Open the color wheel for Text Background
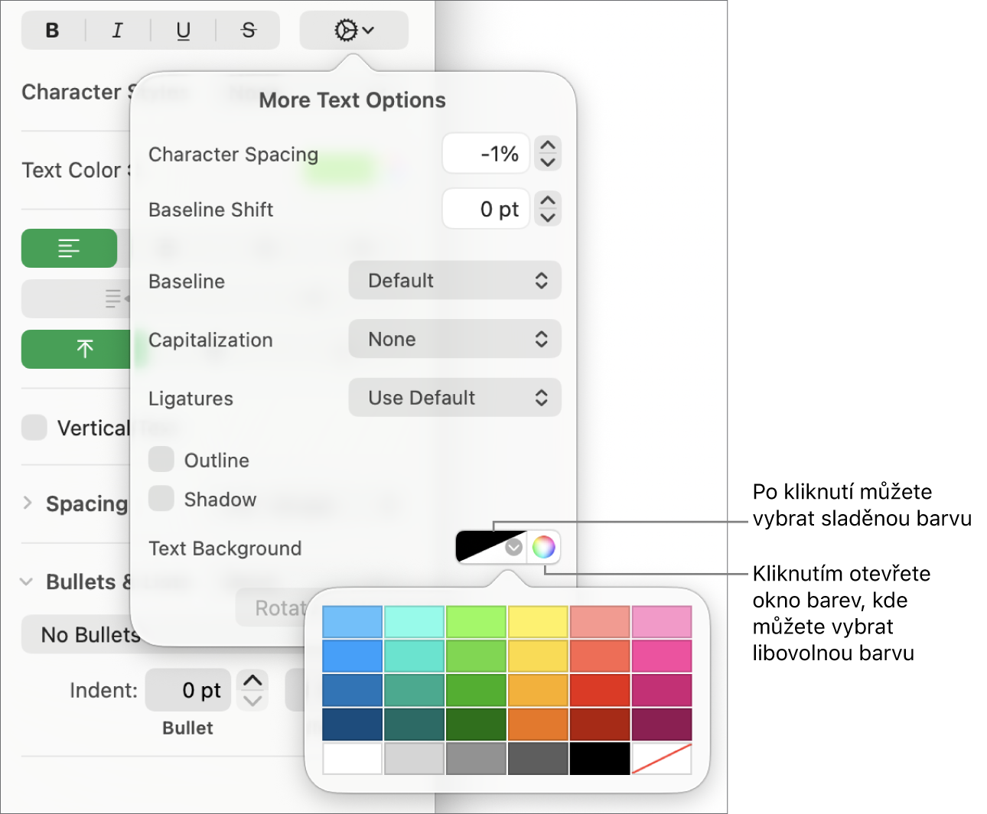The height and width of the screenshot is (814, 987). tap(543, 547)
